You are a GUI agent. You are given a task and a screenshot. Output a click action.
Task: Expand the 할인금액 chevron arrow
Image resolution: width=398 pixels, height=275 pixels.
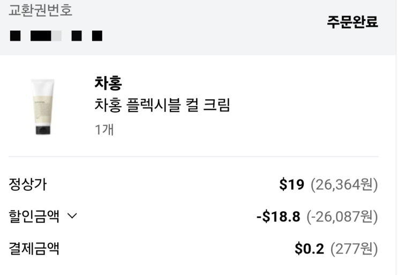point(72,217)
